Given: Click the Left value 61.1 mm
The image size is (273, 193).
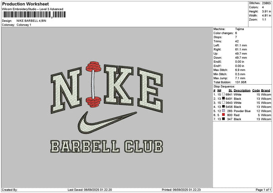Looking at the screenshot, I should click(x=241, y=46).
